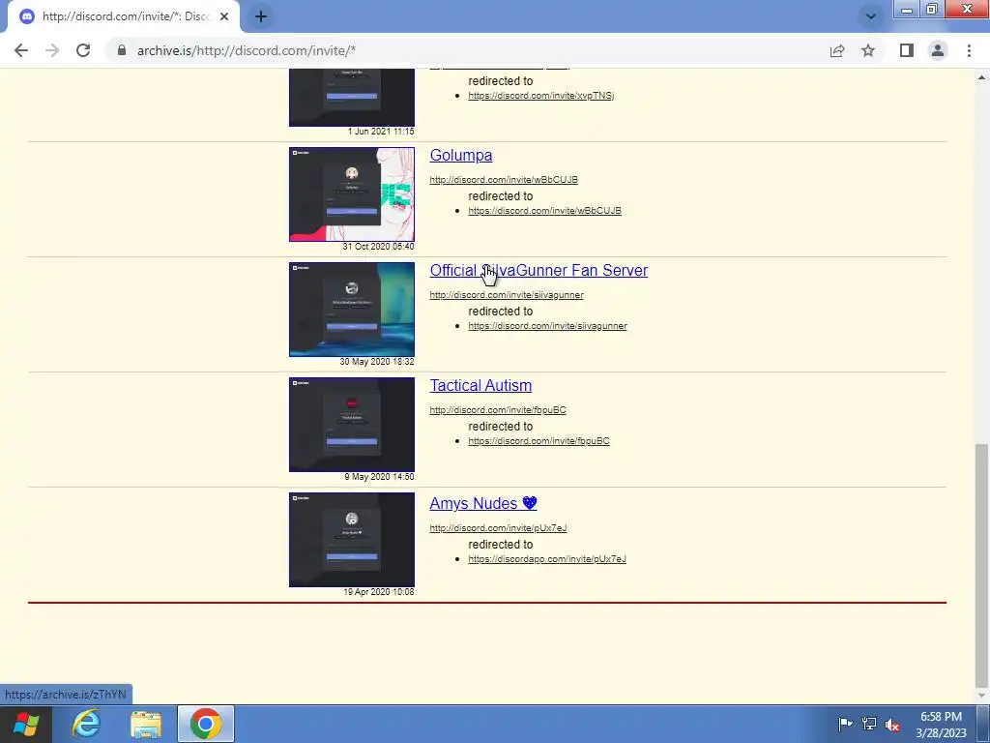Open the Golumpa snapshot thumbnail
The height and width of the screenshot is (743, 990).
tap(352, 194)
